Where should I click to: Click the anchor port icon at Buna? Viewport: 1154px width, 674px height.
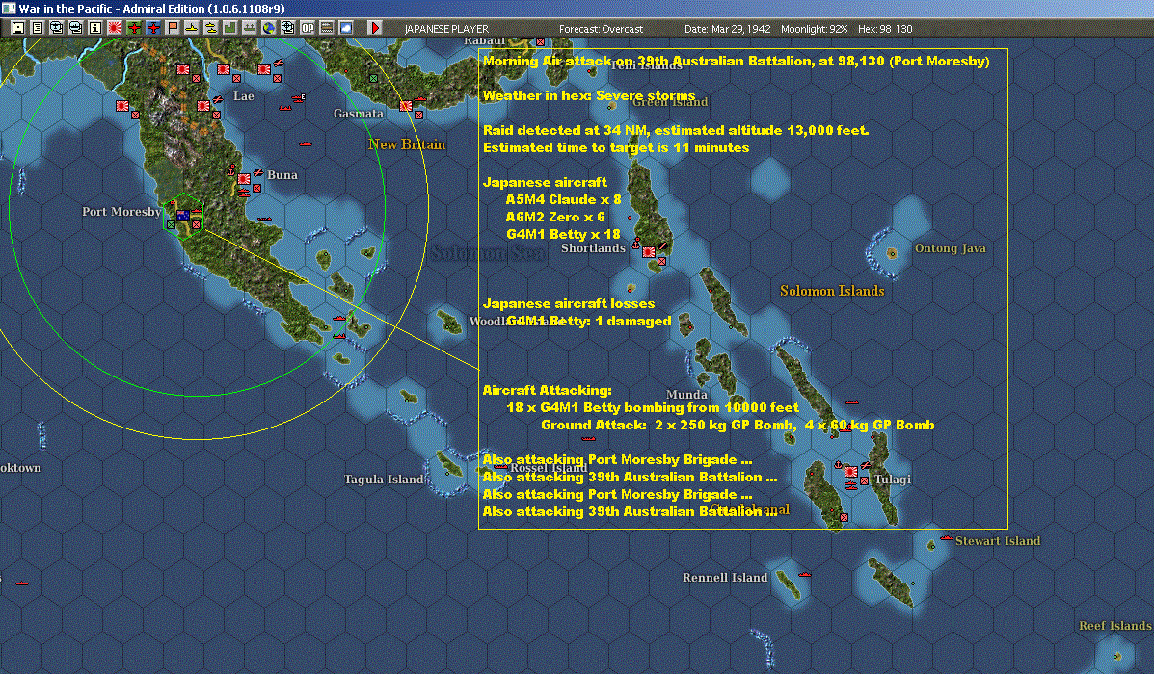231,169
